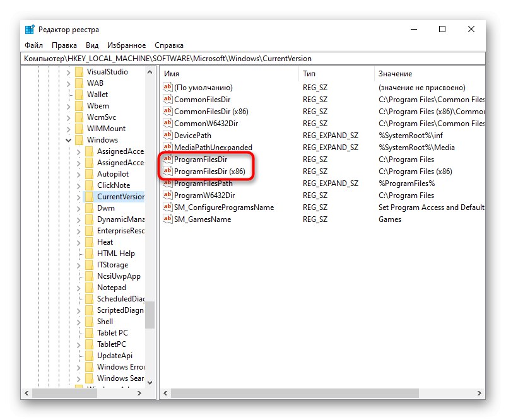Open the Справка menu
The height and width of the screenshot is (420, 506).
coord(169,45)
